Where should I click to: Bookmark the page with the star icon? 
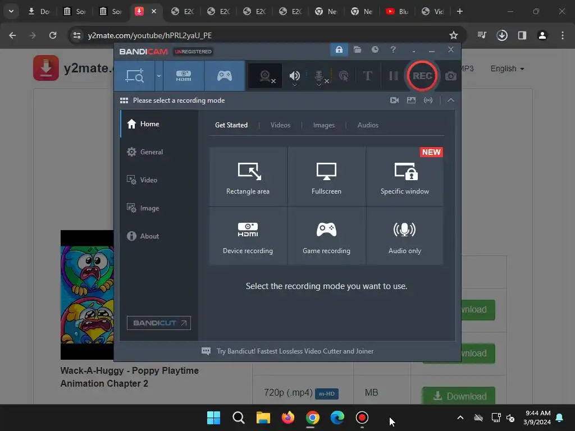[x=454, y=35]
